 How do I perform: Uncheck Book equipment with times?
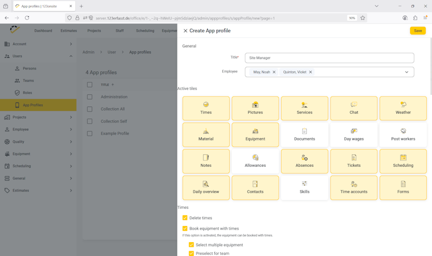tap(185, 228)
